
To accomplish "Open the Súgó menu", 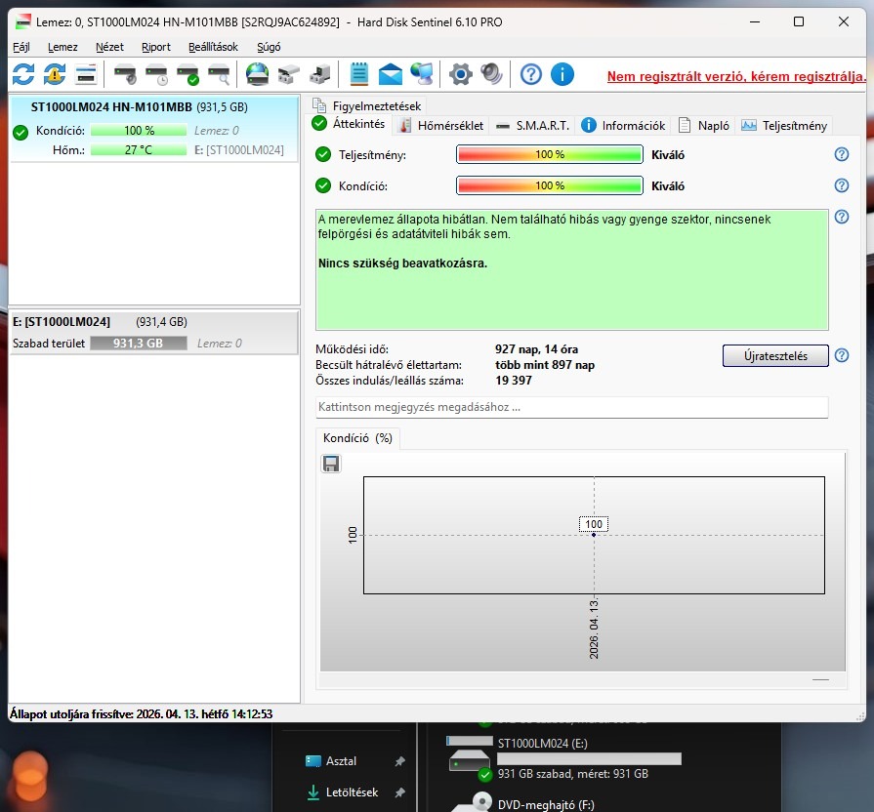I will [269, 47].
